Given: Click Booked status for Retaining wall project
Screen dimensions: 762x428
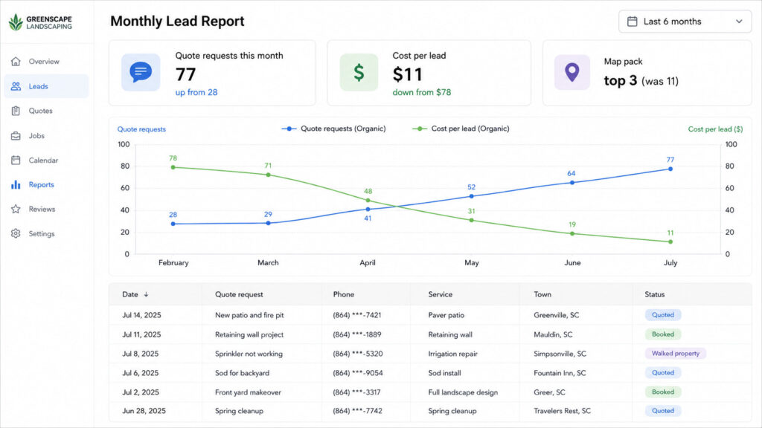Looking at the screenshot, I should (663, 334).
